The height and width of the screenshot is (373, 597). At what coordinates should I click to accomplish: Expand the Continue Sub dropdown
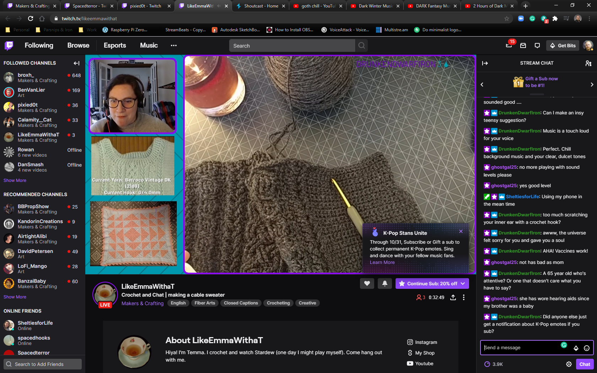click(463, 283)
